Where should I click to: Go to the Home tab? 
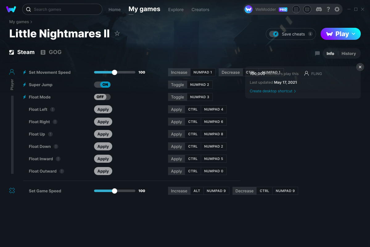115,10
